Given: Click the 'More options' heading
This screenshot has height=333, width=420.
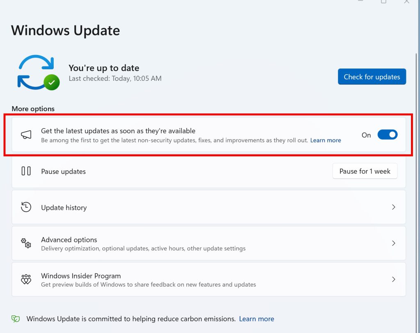Looking at the screenshot, I should tap(33, 109).
